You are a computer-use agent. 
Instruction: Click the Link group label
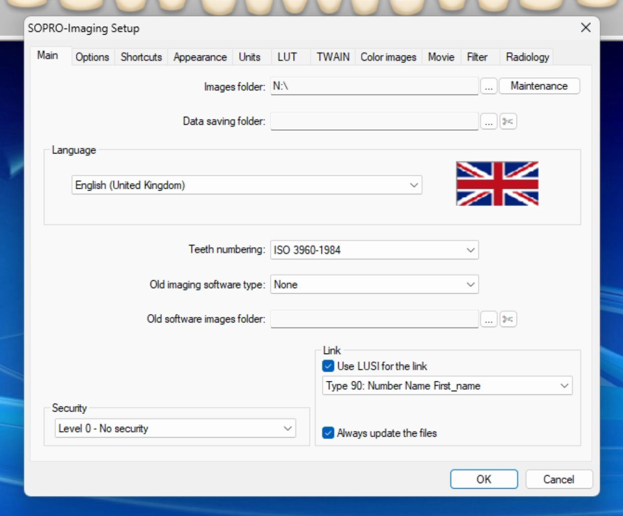pos(332,351)
